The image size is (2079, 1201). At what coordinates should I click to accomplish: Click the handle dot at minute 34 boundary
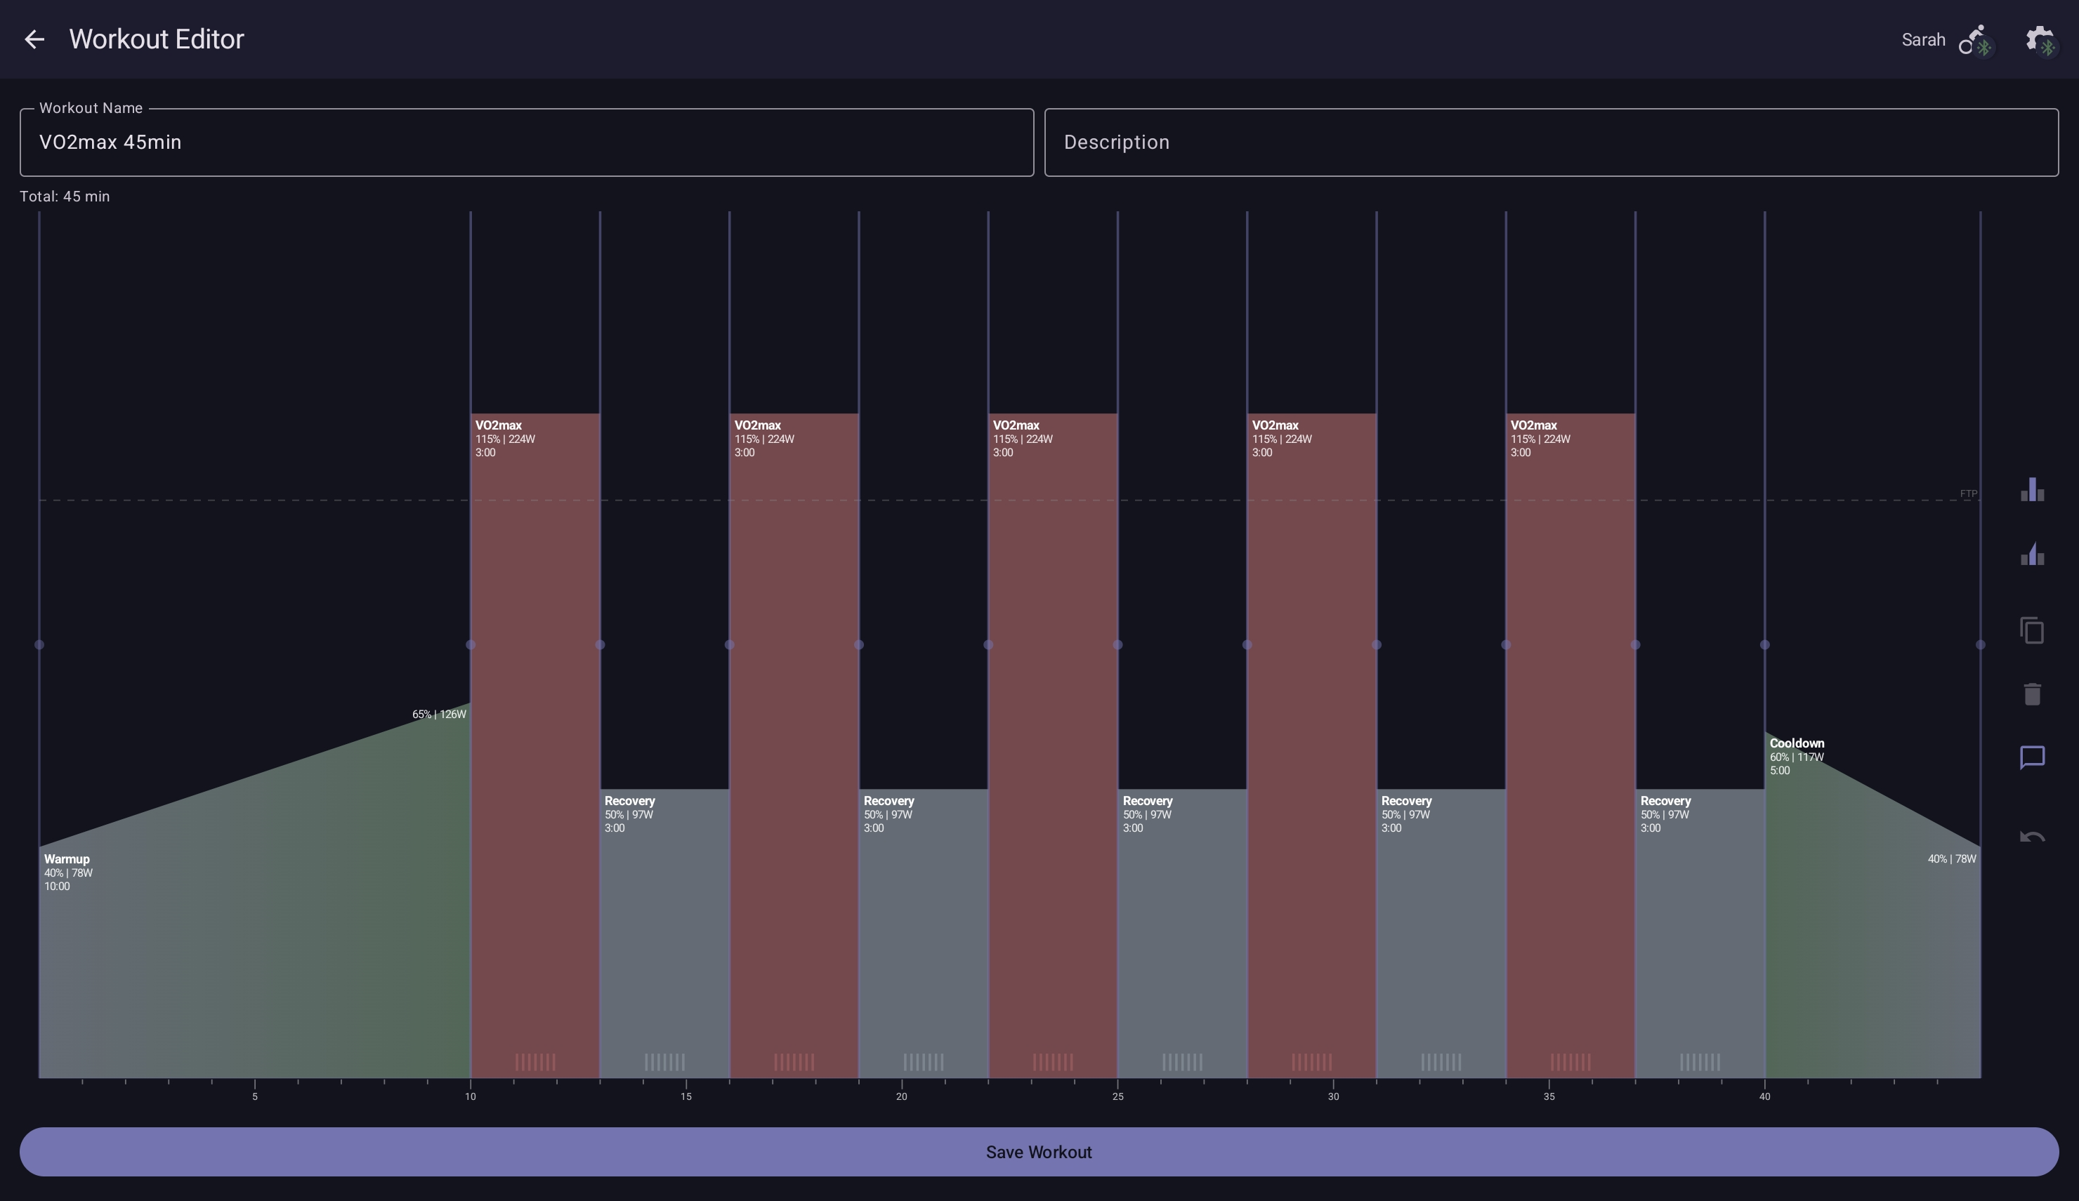click(1506, 644)
